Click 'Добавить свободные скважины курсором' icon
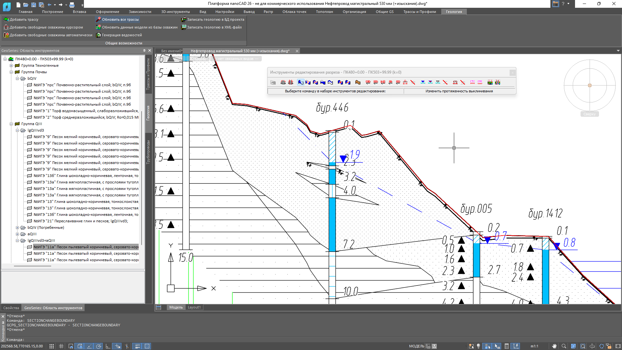Viewport: 622px width, 350px height. click(x=6, y=27)
